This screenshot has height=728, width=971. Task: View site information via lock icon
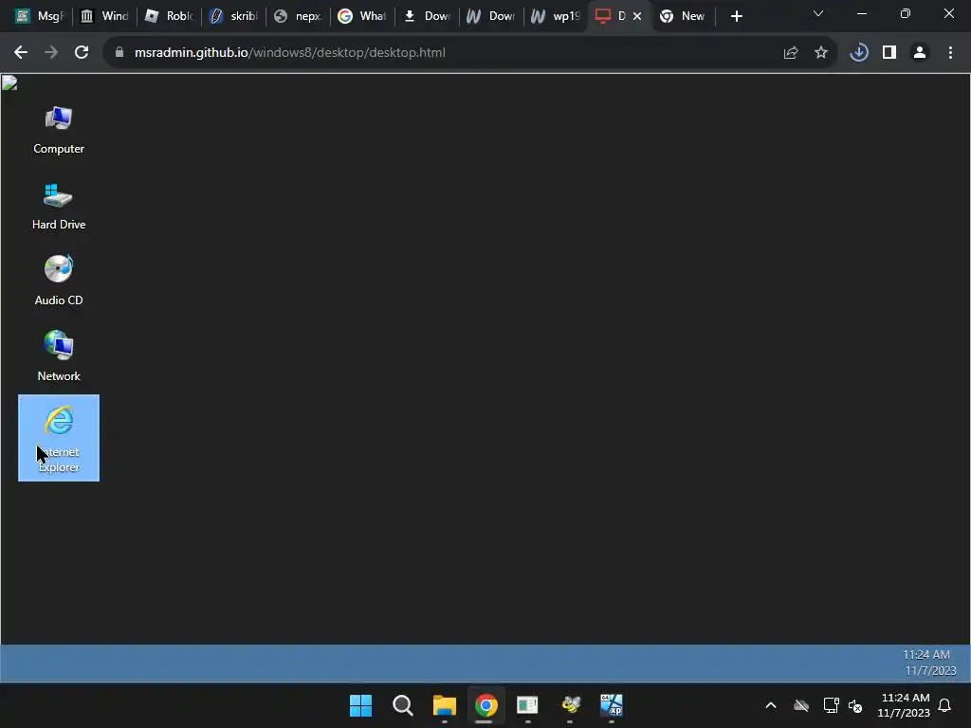(119, 53)
